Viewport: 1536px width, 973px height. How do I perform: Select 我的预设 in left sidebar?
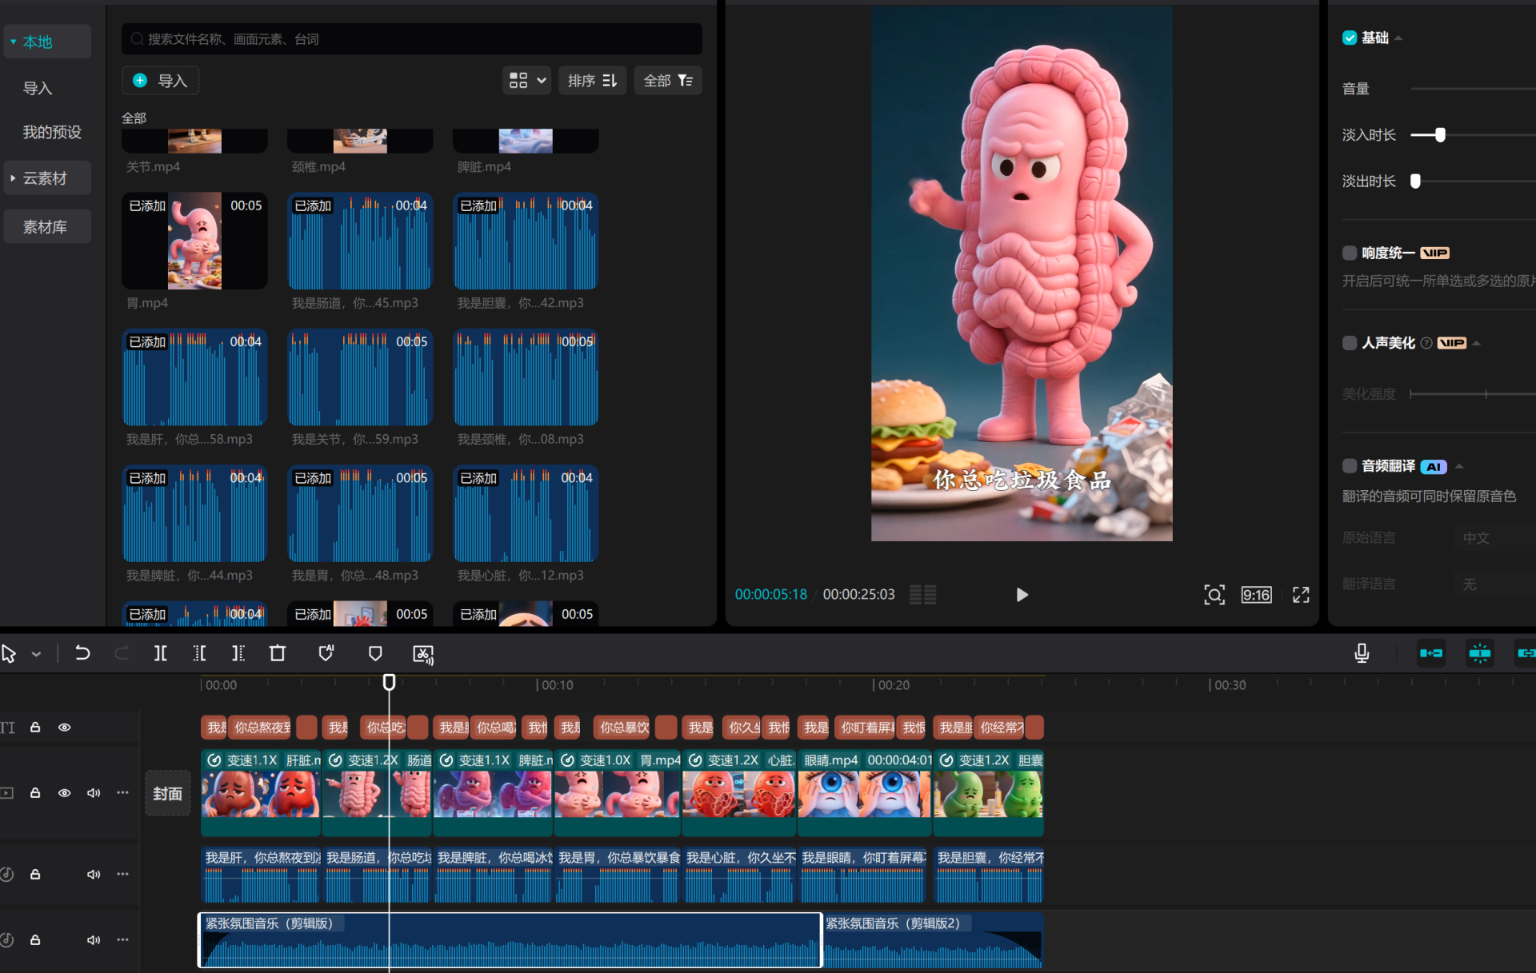pyautogui.click(x=52, y=132)
